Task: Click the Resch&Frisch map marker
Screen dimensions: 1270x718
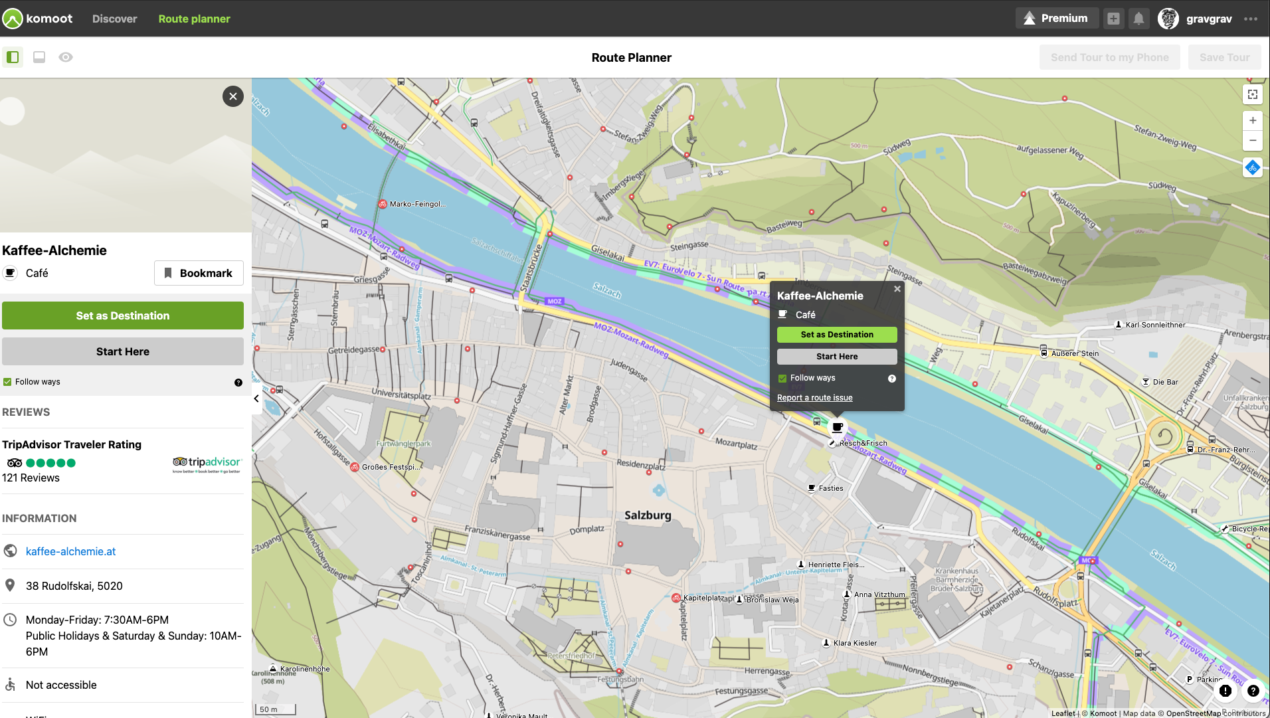Action: coord(832,443)
